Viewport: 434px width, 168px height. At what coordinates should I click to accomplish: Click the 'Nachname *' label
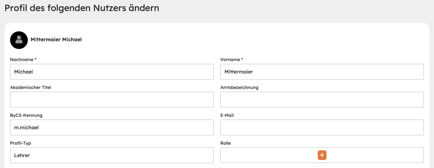pyautogui.click(x=23, y=59)
